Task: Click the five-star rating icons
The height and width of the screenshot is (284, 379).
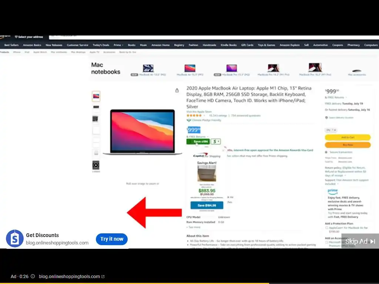Action: coord(194,115)
